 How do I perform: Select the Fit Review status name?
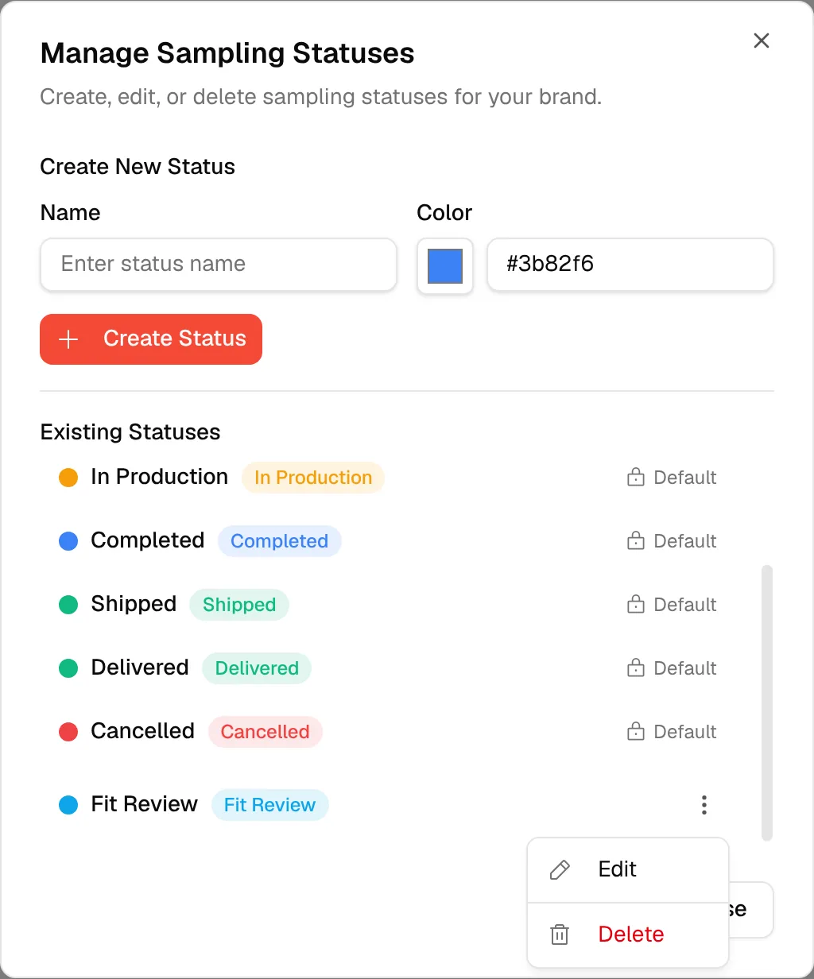click(x=145, y=804)
